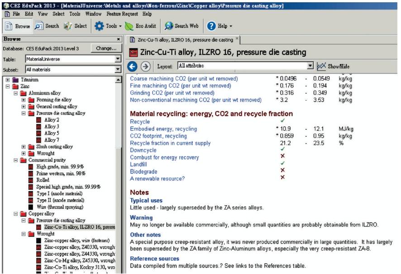Viewport: 401px width, 274px height.
Task: Click the browse tree scroll-up arrow
Action: pyautogui.click(x=118, y=80)
